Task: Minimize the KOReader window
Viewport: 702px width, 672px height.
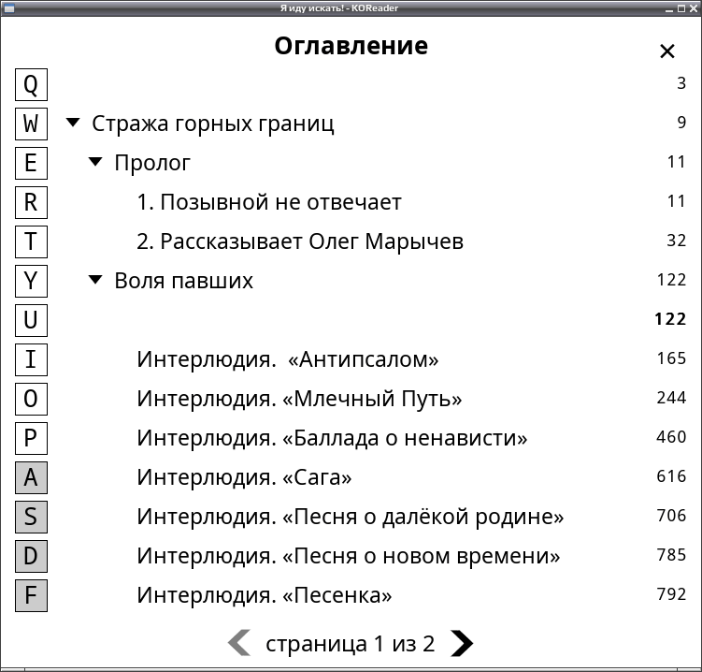Action: click(x=669, y=8)
